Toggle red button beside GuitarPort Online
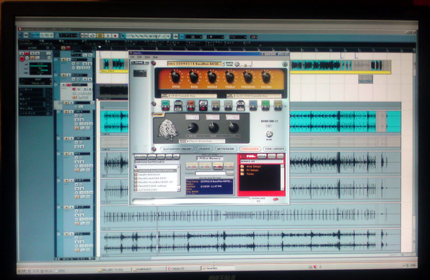 point(154,149)
